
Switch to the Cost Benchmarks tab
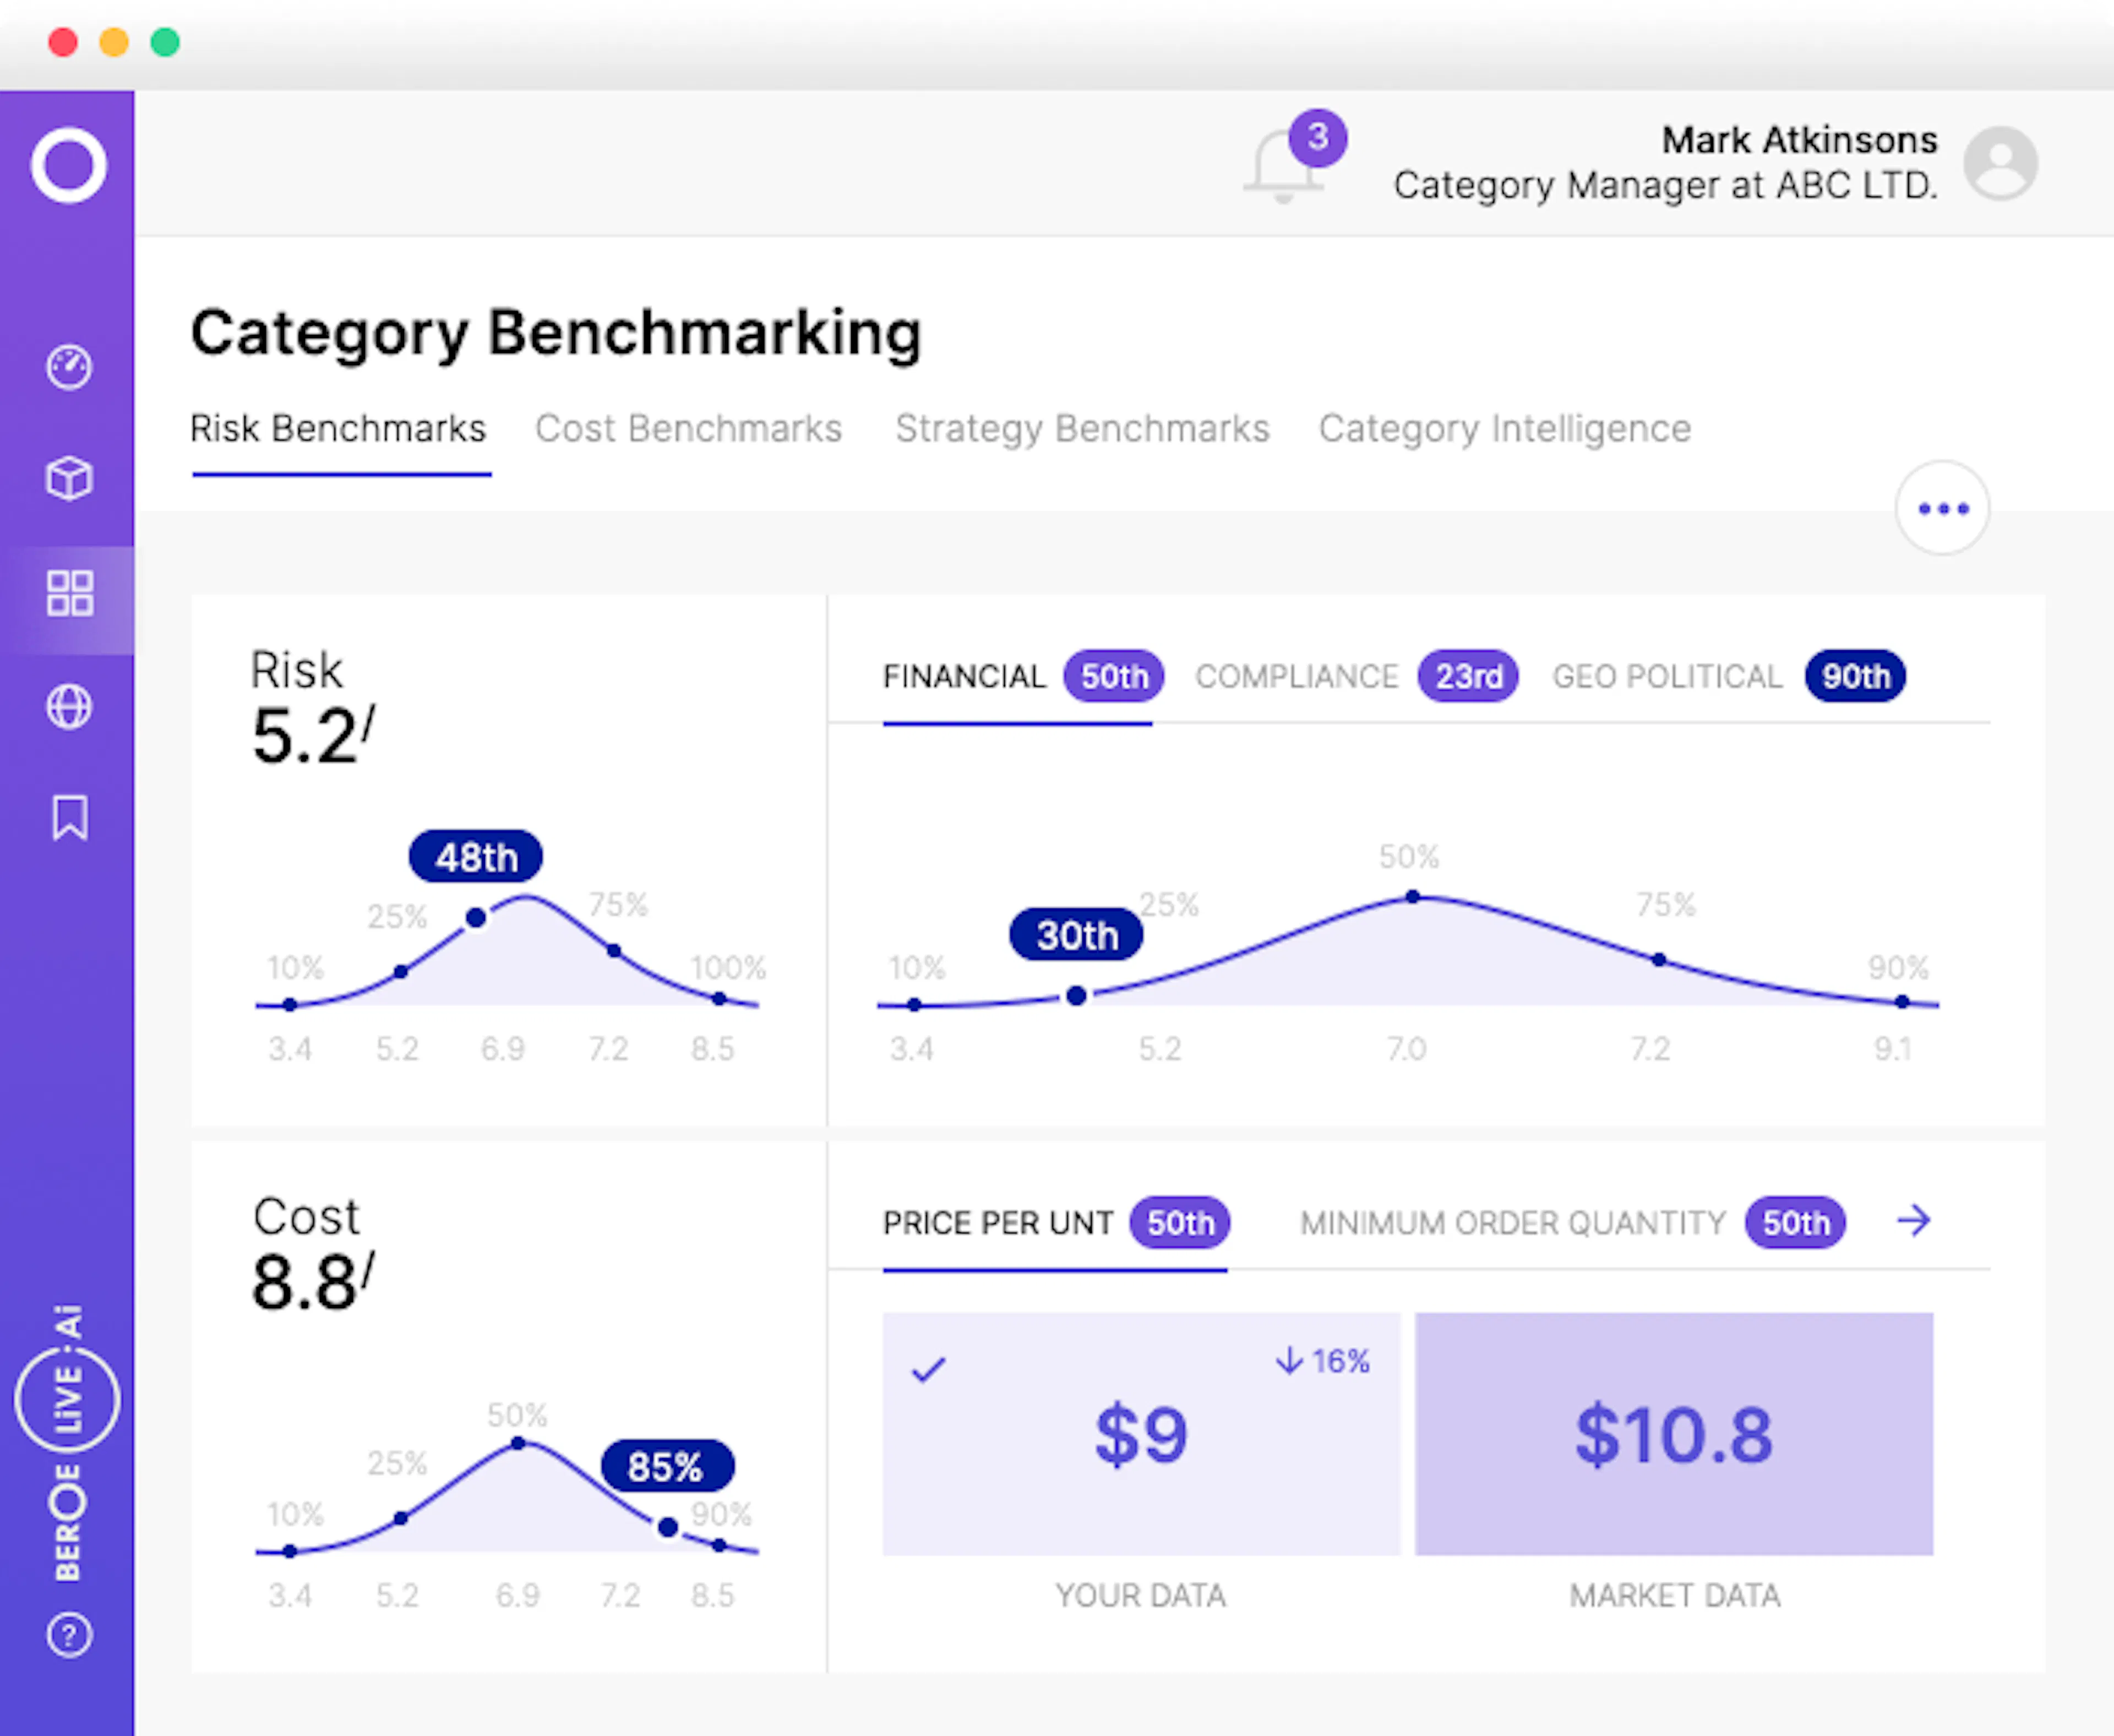[688, 428]
